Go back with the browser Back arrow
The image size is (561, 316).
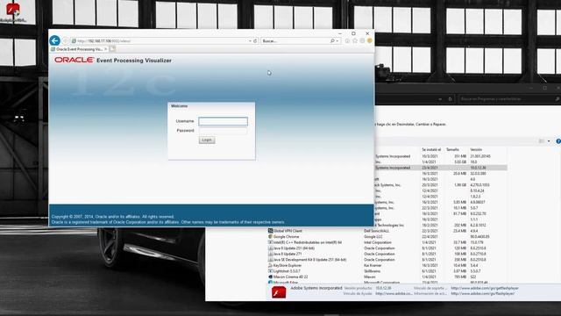pos(54,40)
